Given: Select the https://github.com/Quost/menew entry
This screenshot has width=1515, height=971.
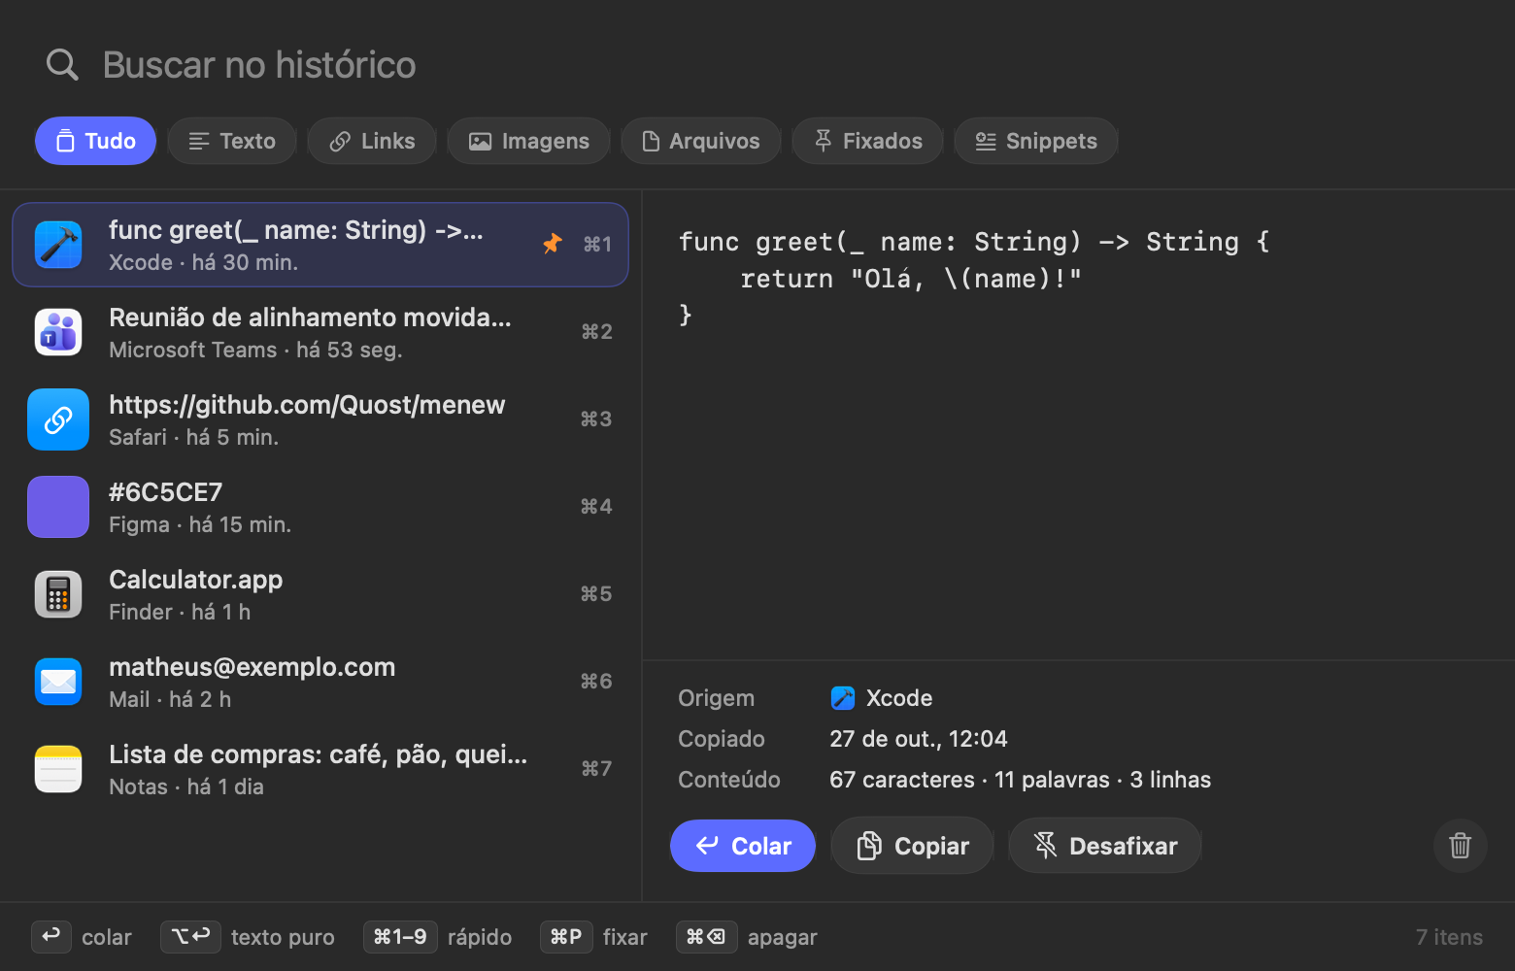Looking at the screenshot, I should [320, 419].
